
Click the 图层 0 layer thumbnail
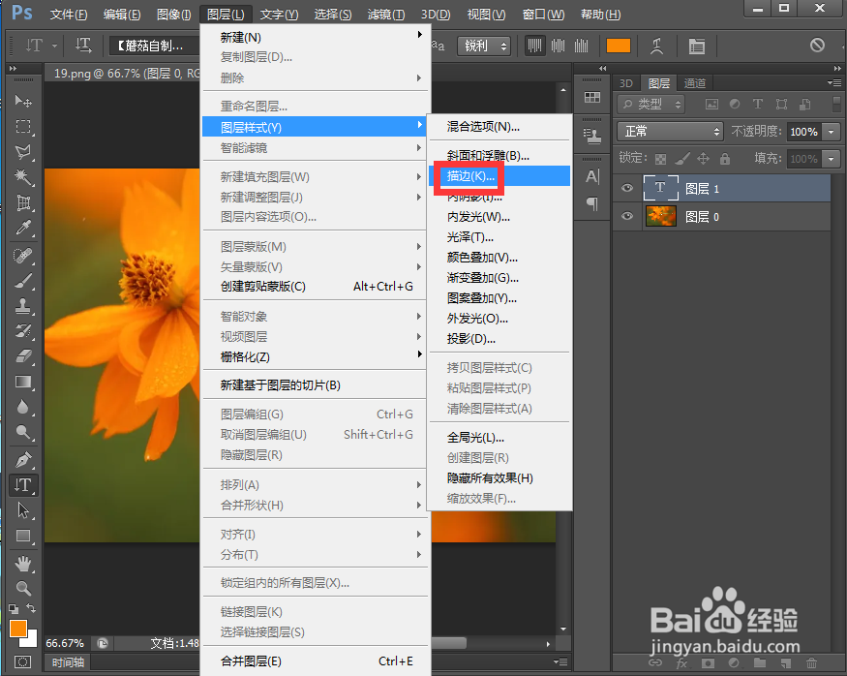click(x=661, y=216)
